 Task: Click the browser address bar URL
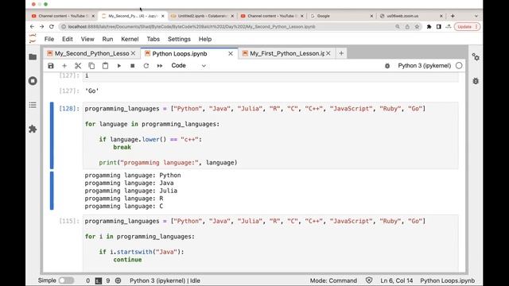tap(192, 26)
